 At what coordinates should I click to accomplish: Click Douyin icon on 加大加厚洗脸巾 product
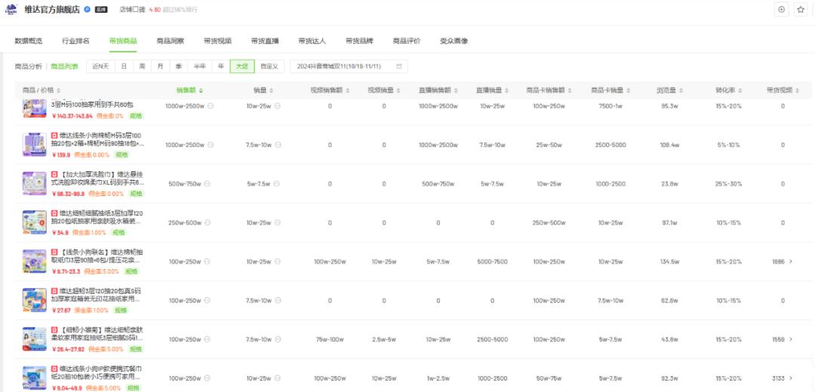[x=54, y=174]
